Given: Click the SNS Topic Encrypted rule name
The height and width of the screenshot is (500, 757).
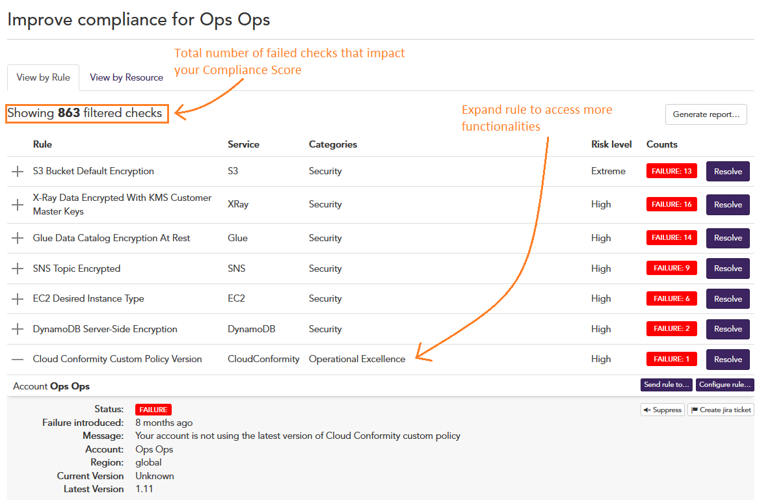Looking at the screenshot, I should 76,269.
